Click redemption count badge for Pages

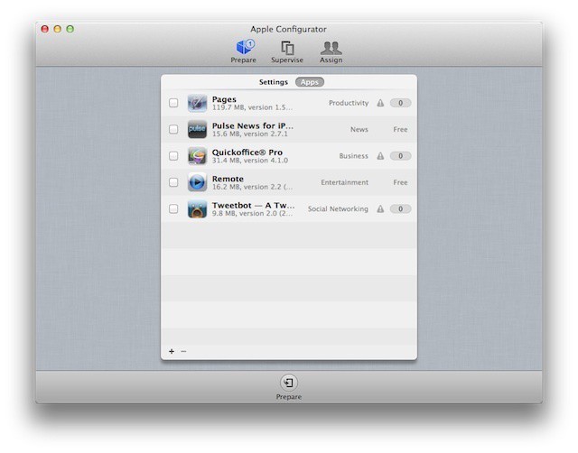pos(400,103)
